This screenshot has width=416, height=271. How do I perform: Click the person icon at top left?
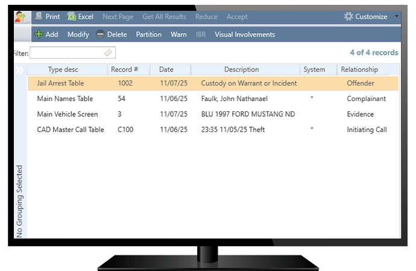click(x=20, y=17)
